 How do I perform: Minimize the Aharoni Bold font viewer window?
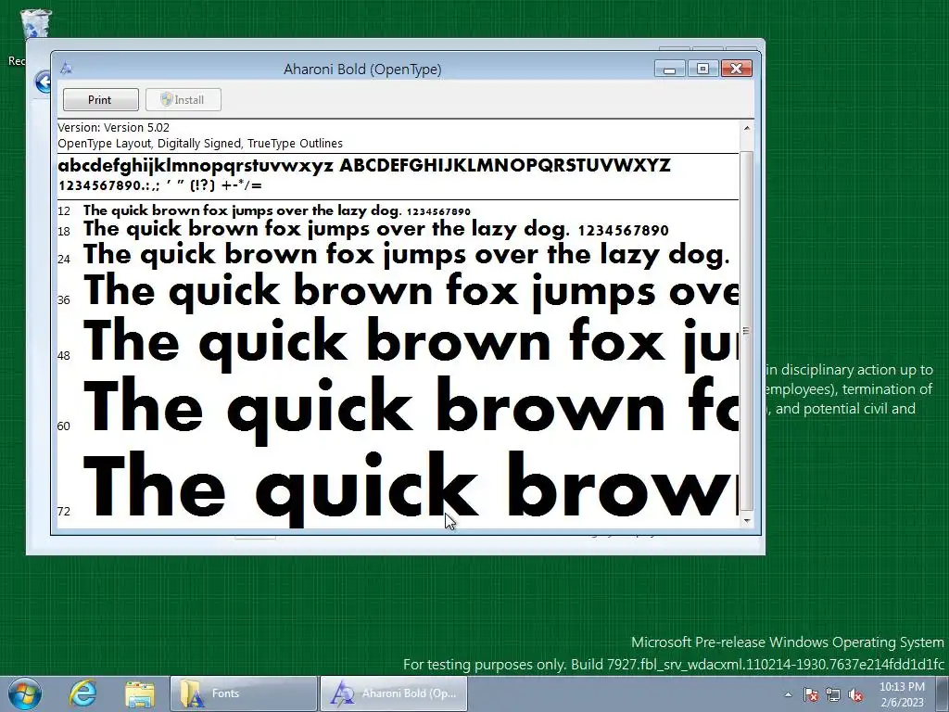(x=669, y=69)
